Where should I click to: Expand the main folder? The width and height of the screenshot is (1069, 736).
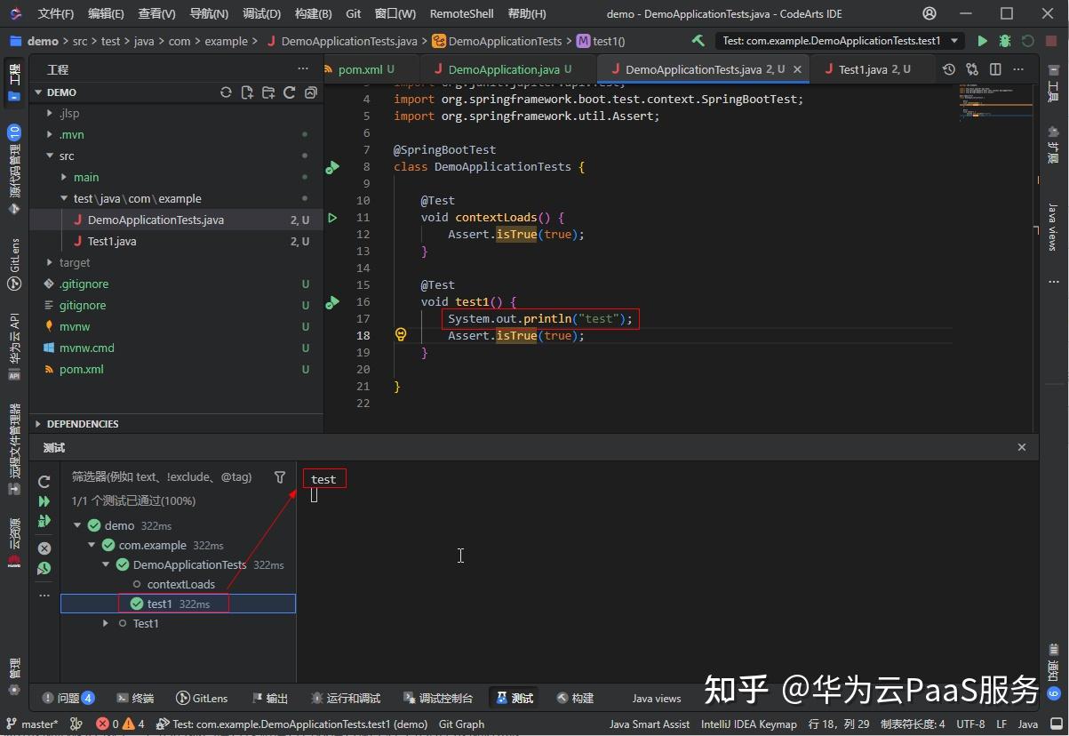[64, 178]
